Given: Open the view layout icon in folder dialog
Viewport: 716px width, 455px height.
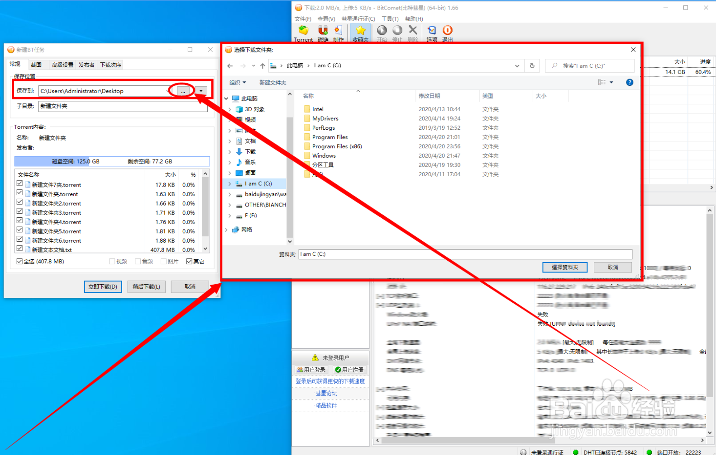Looking at the screenshot, I should pos(601,82).
